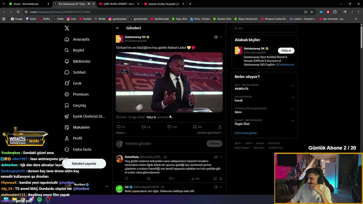Like the Galatasaray SK post
Image resolution: width=363 pixels, height=204 pixels.
coord(169,127)
